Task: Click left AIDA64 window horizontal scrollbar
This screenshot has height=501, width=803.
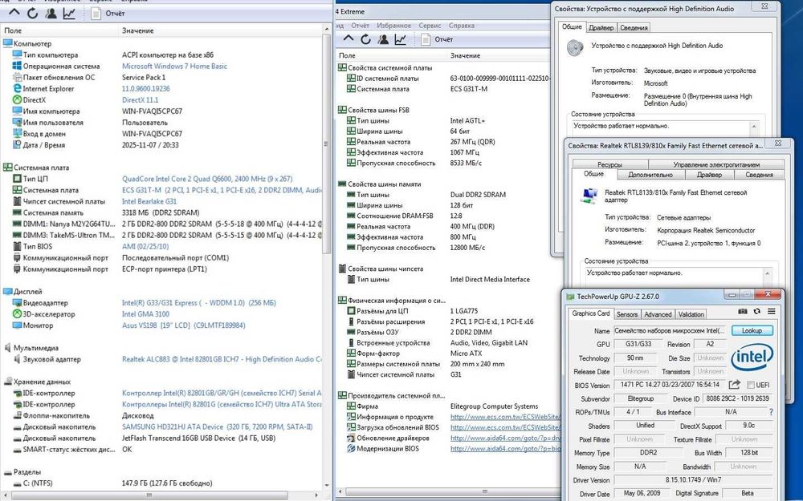Action: pyautogui.click(x=149, y=495)
